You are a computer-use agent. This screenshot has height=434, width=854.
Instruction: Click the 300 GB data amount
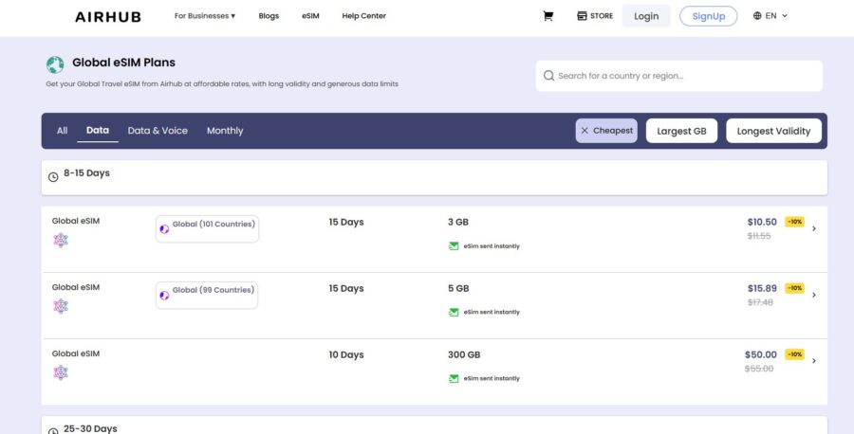point(464,354)
